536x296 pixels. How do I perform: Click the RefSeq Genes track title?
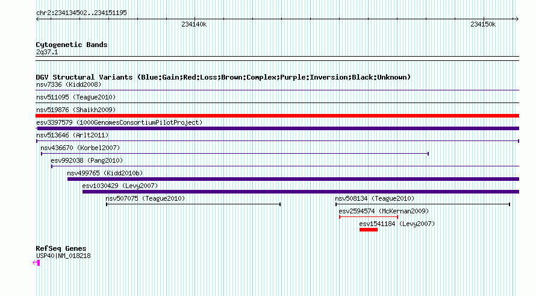click(x=61, y=248)
